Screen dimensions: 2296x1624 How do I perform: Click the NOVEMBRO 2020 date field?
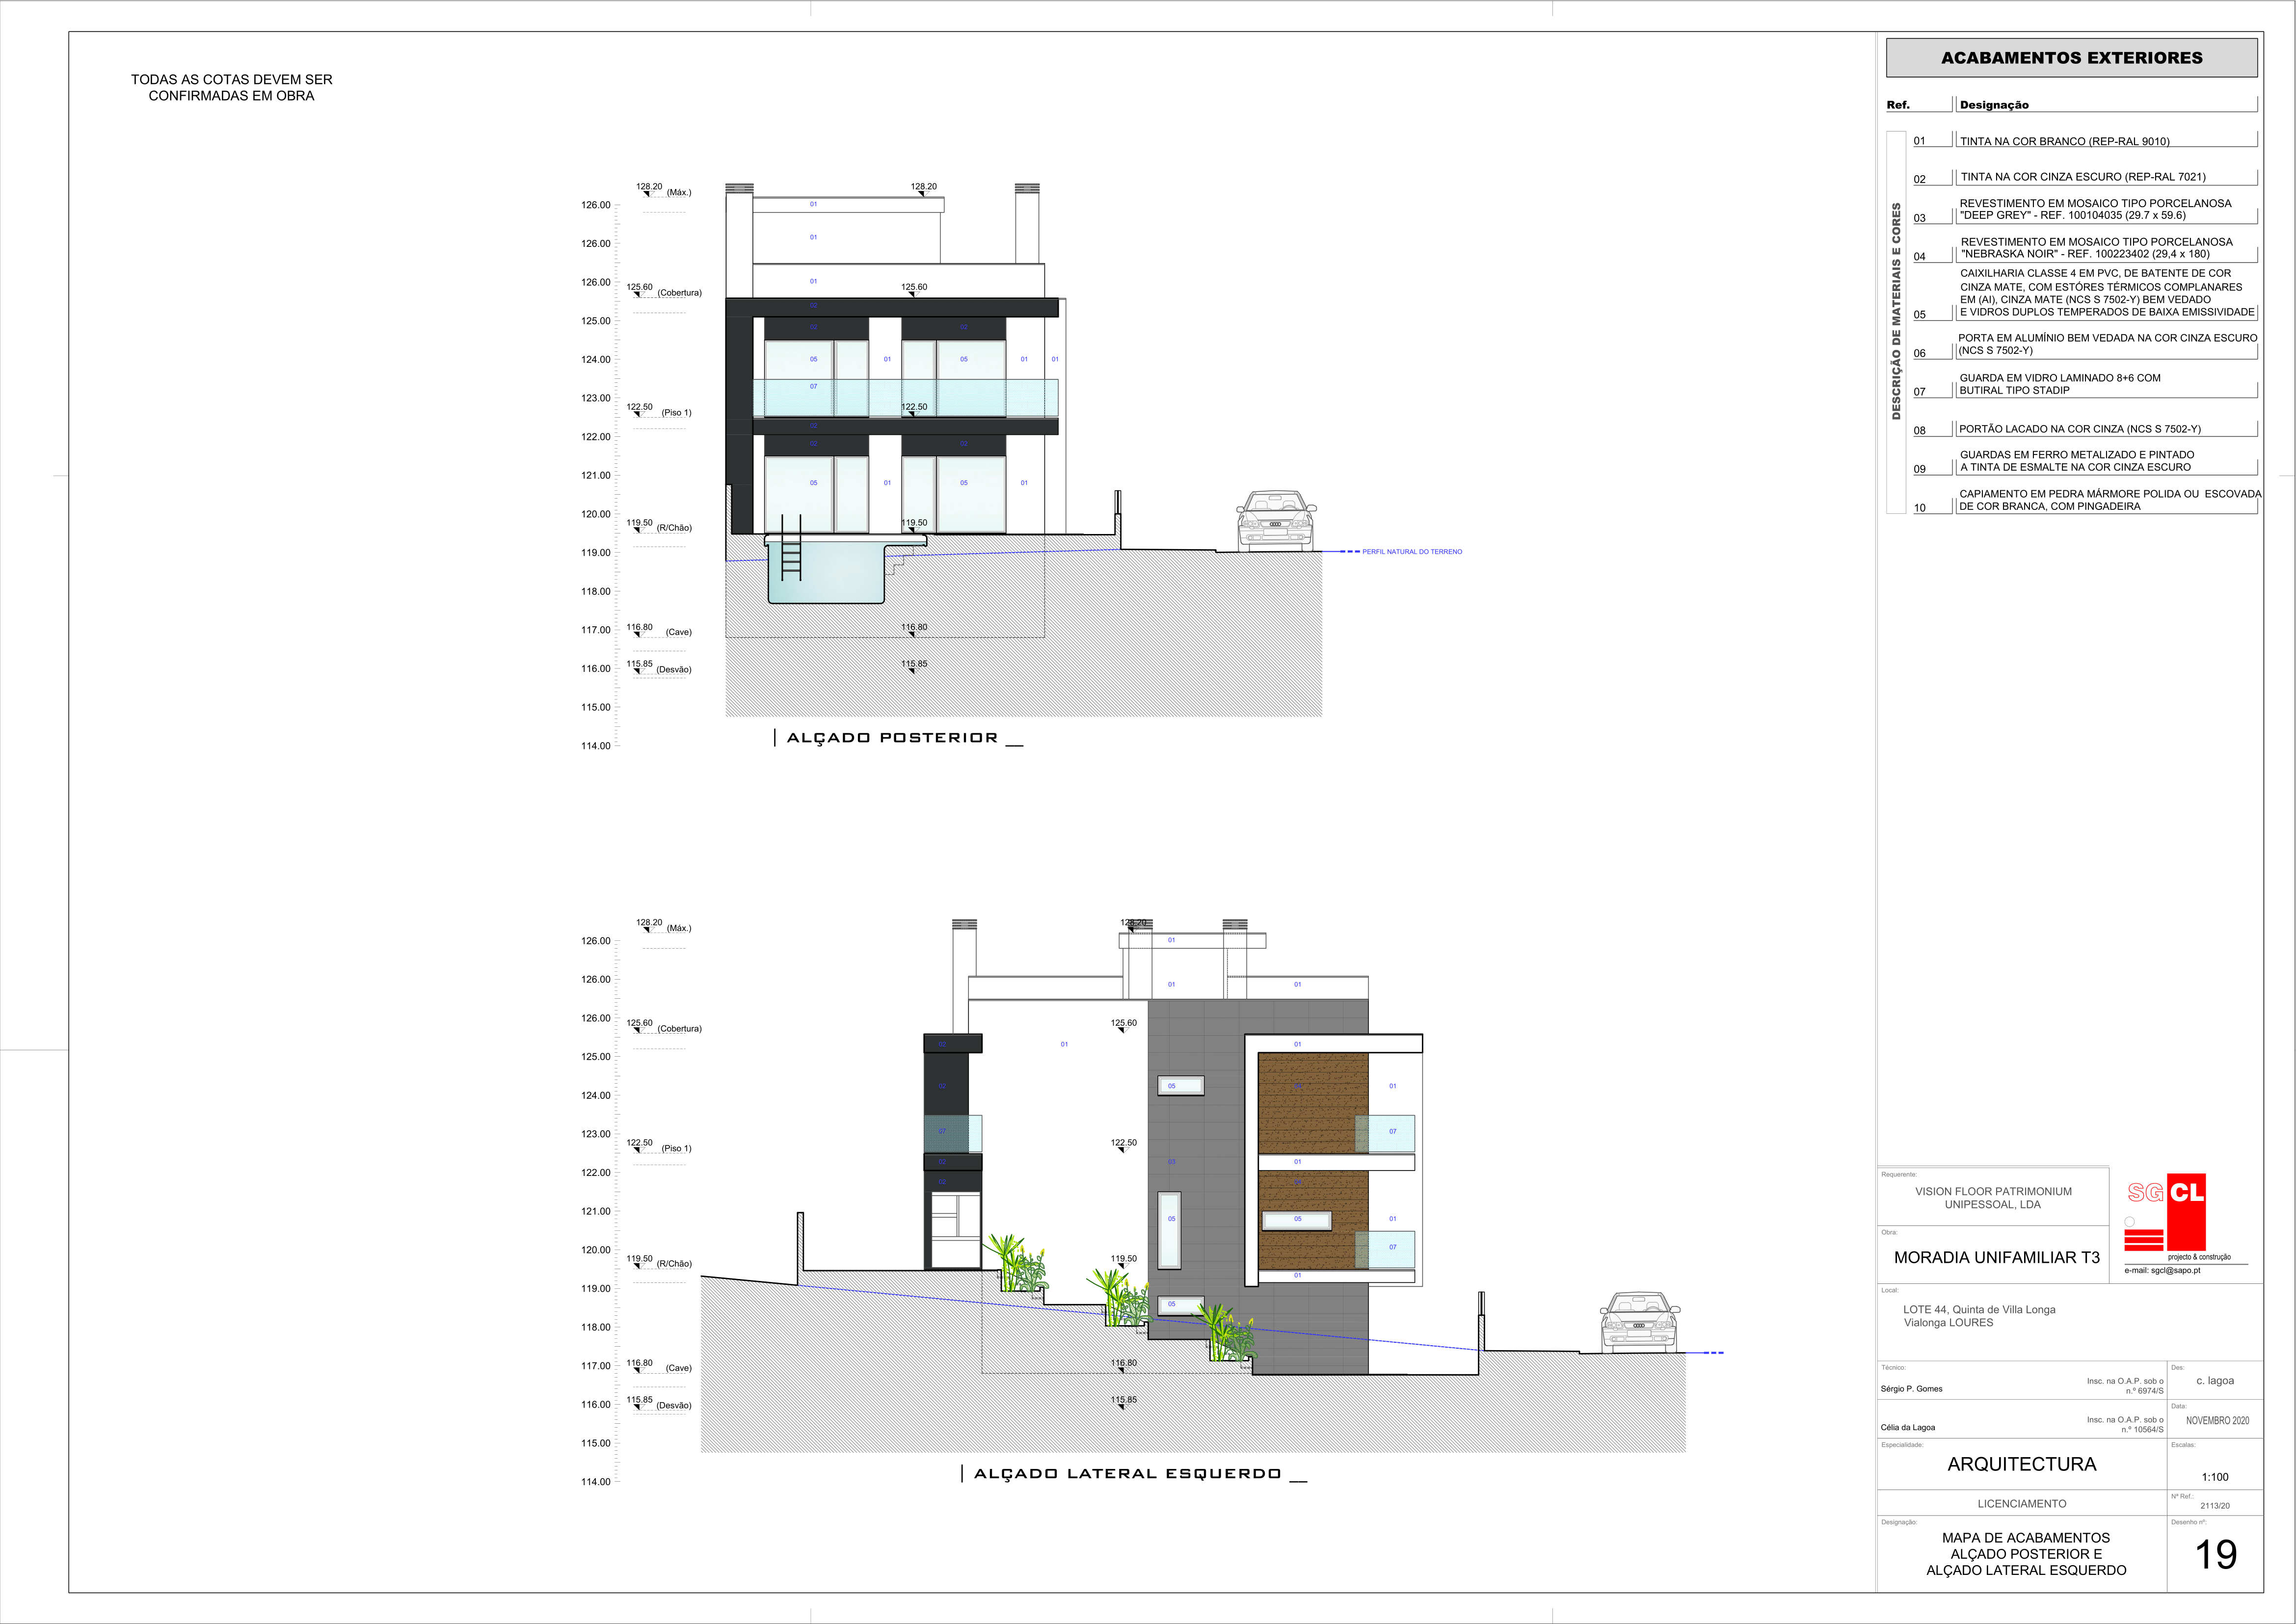(2217, 1421)
